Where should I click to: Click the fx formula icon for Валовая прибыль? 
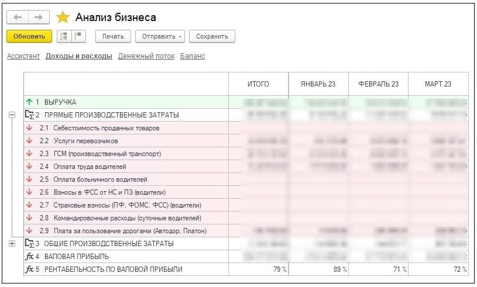[x=29, y=257]
